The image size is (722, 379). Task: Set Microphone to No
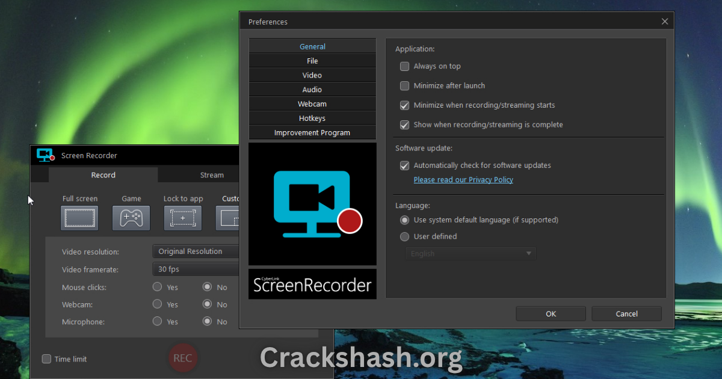pos(207,321)
